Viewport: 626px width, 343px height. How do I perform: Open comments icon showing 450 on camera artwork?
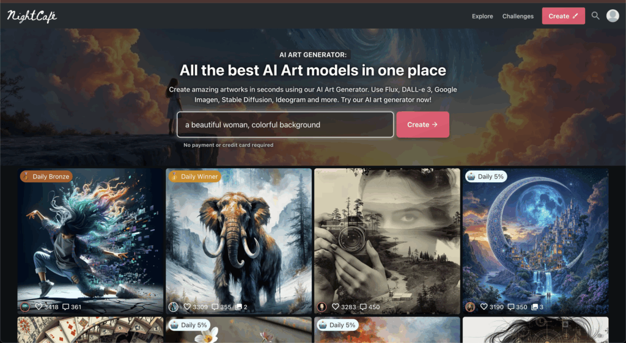click(x=370, y=307)
